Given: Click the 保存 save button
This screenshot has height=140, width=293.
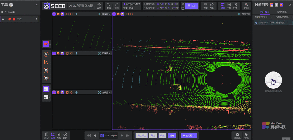Looking at the screenshot, I should 192,6.
